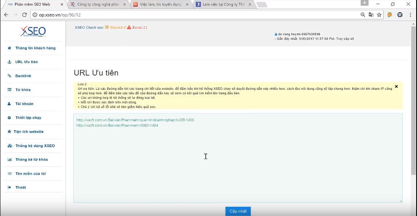This screenshot has width=417, height=216.
Task: Click the translate page icon
Action: click(371, 15)
